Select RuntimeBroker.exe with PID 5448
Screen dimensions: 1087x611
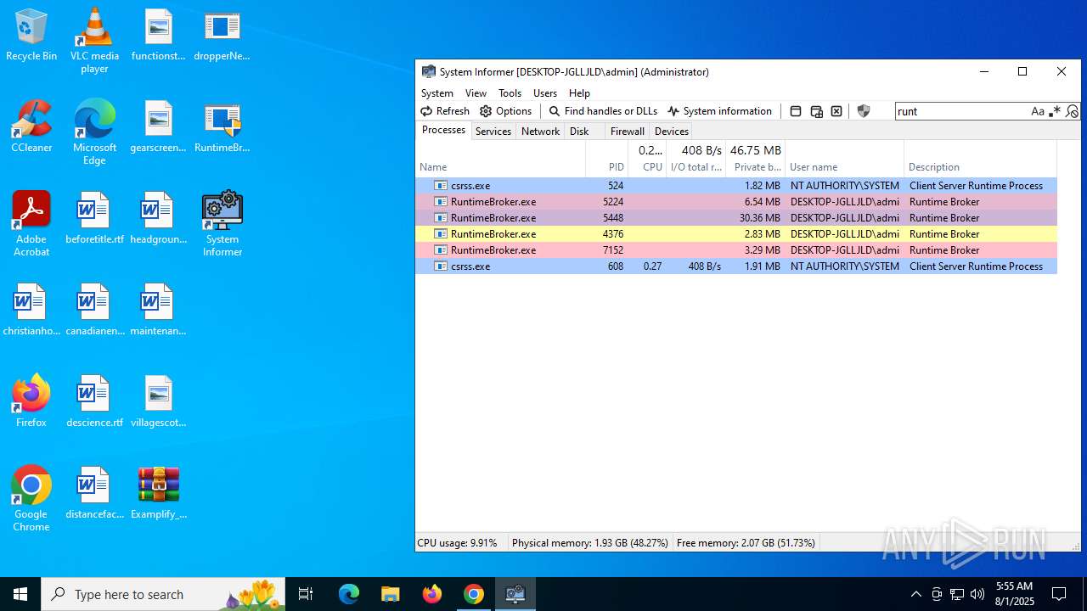coord(736,218)
